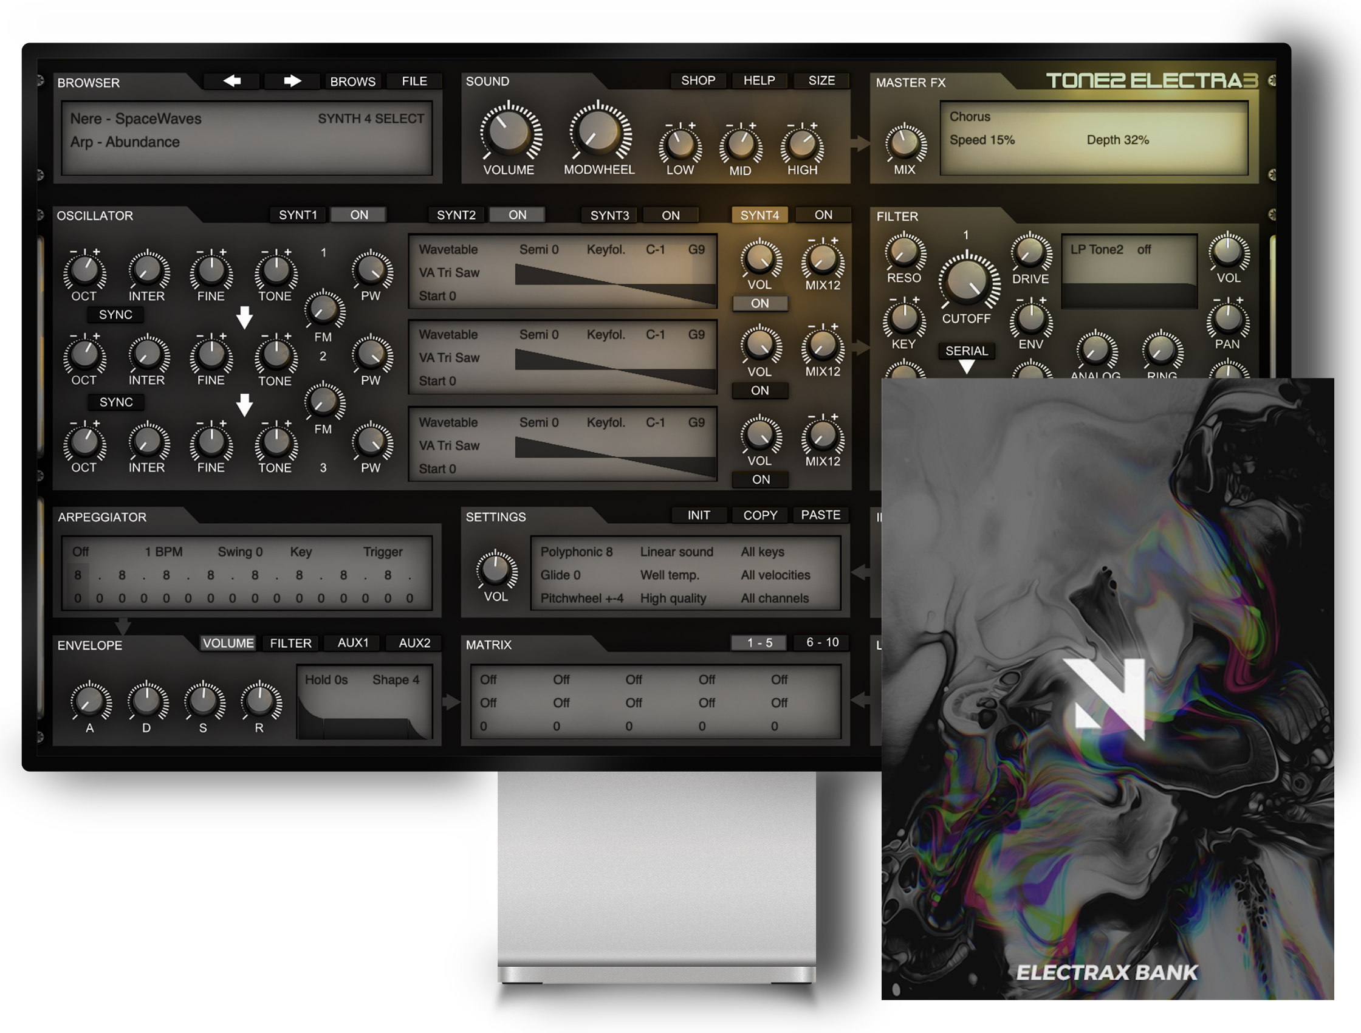This screenshot has width=1361, height=1033.
Task: Turn off oscillator 1 with its ON toggle
Action: pos(761,303)
